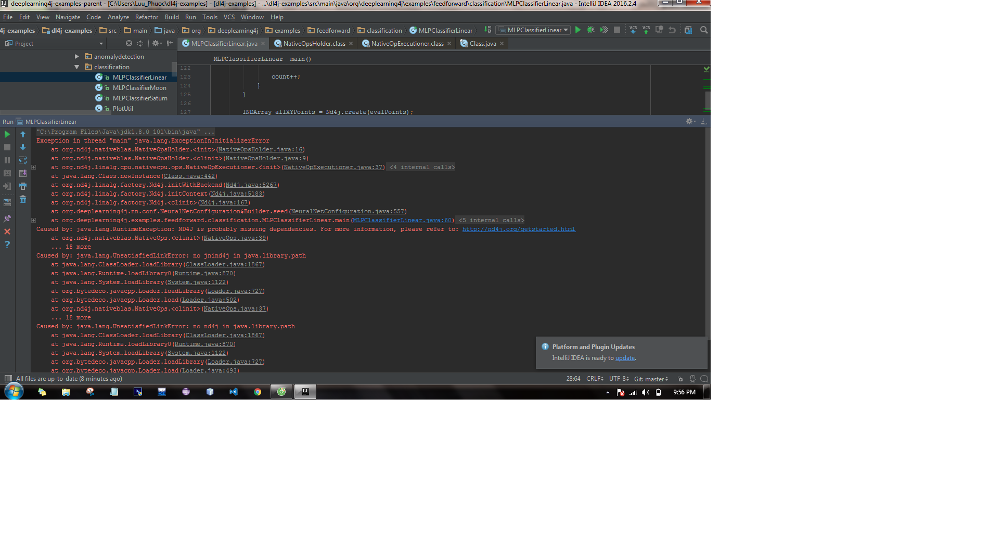Print the console output
Image resolution: width=1002 pixels, height=540 pixels.
23,186
